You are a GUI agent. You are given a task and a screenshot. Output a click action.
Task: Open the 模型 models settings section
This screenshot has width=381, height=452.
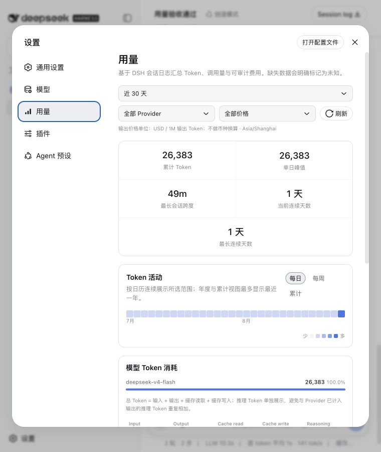[59, 89]
